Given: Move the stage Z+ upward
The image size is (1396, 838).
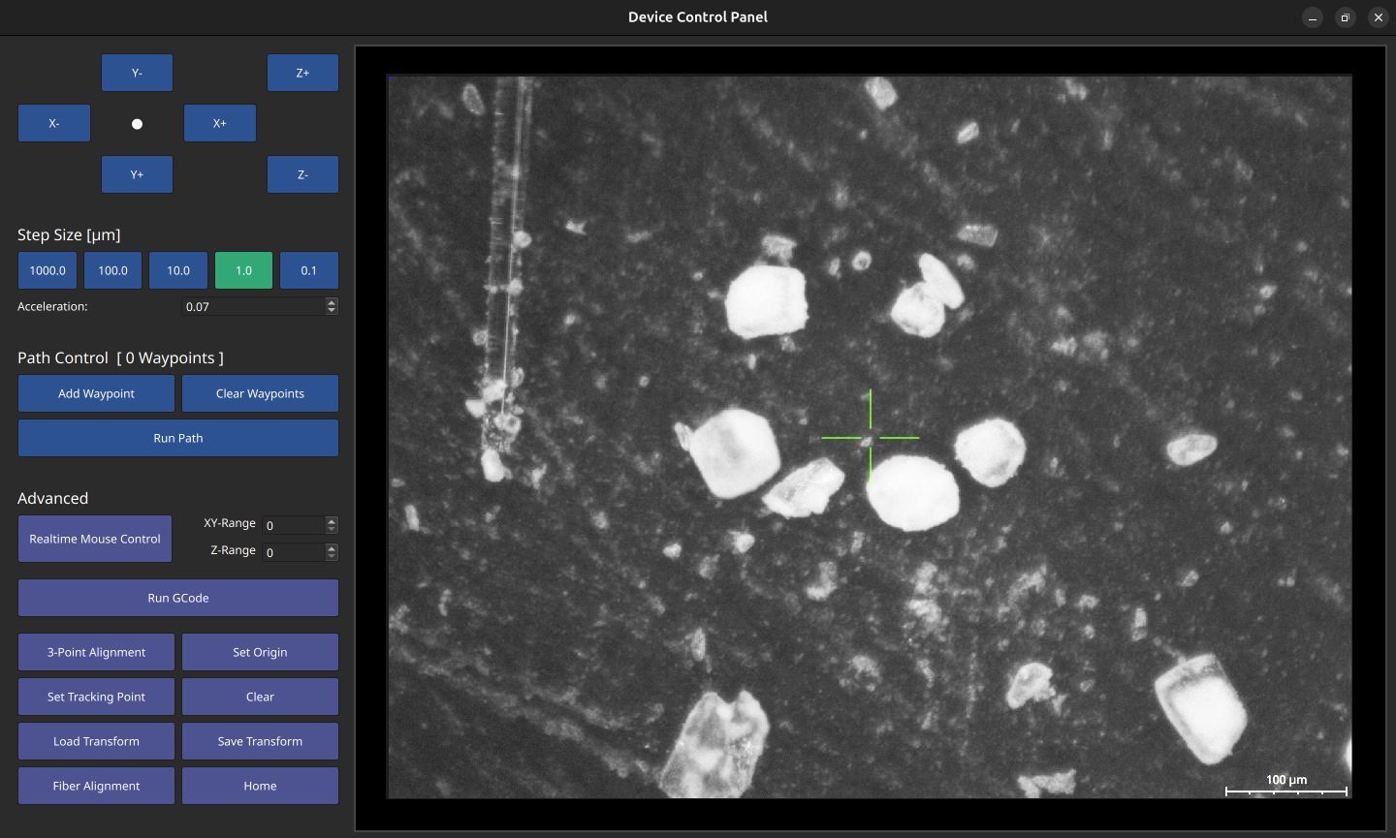Looking at the screenshot, I should pyautogui.click(x=302, y=72).
